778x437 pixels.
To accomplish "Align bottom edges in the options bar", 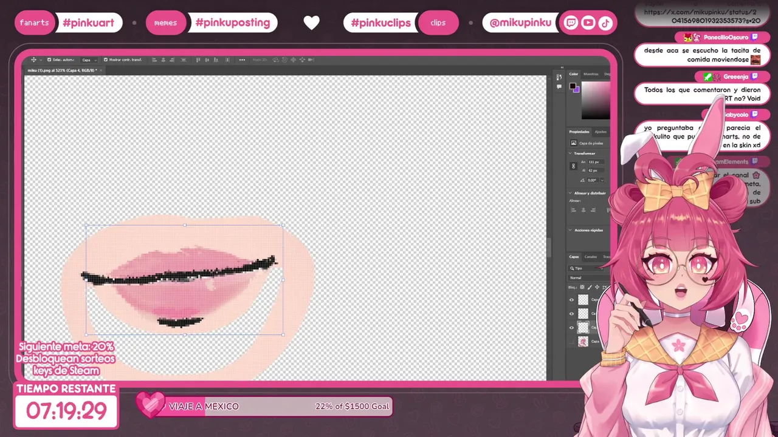I will pos(216,59).
